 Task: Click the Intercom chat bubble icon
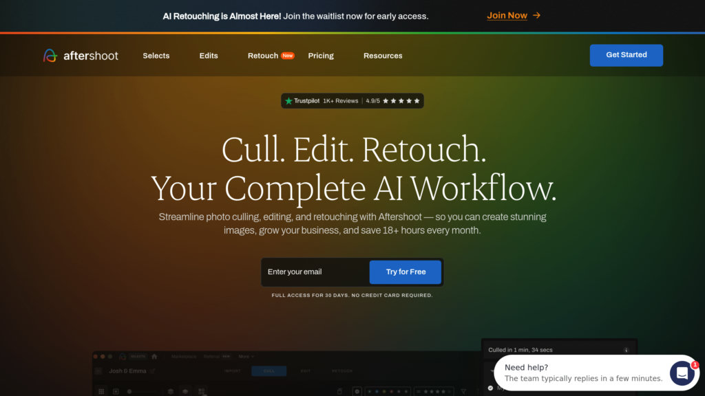pyautogui.click(x=682, y=373)
